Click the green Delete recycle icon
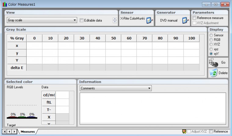 point(213,73)
